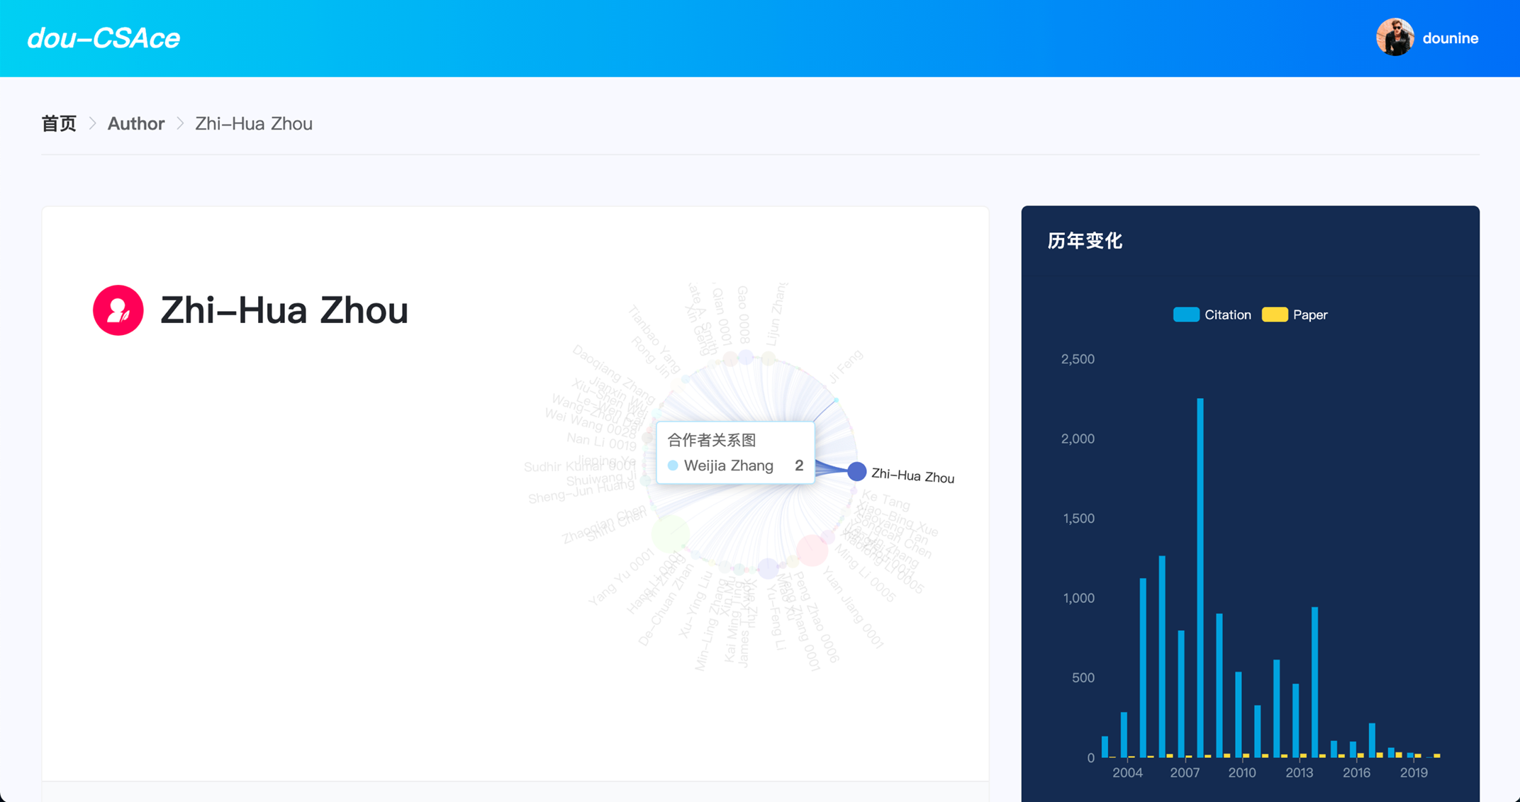
Task: Click the large pink coauthor node
Action: (x=812, y=550)
